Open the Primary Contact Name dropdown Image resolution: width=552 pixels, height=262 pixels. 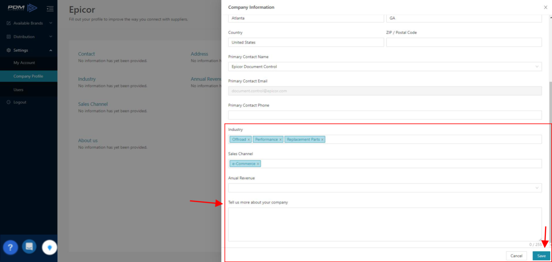(x=385, y=67)
